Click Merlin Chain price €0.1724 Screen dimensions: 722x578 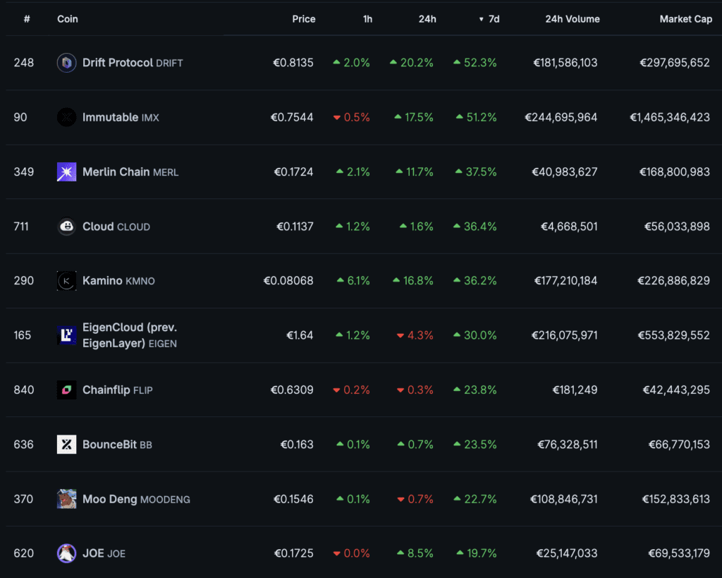tap(293, 172)
